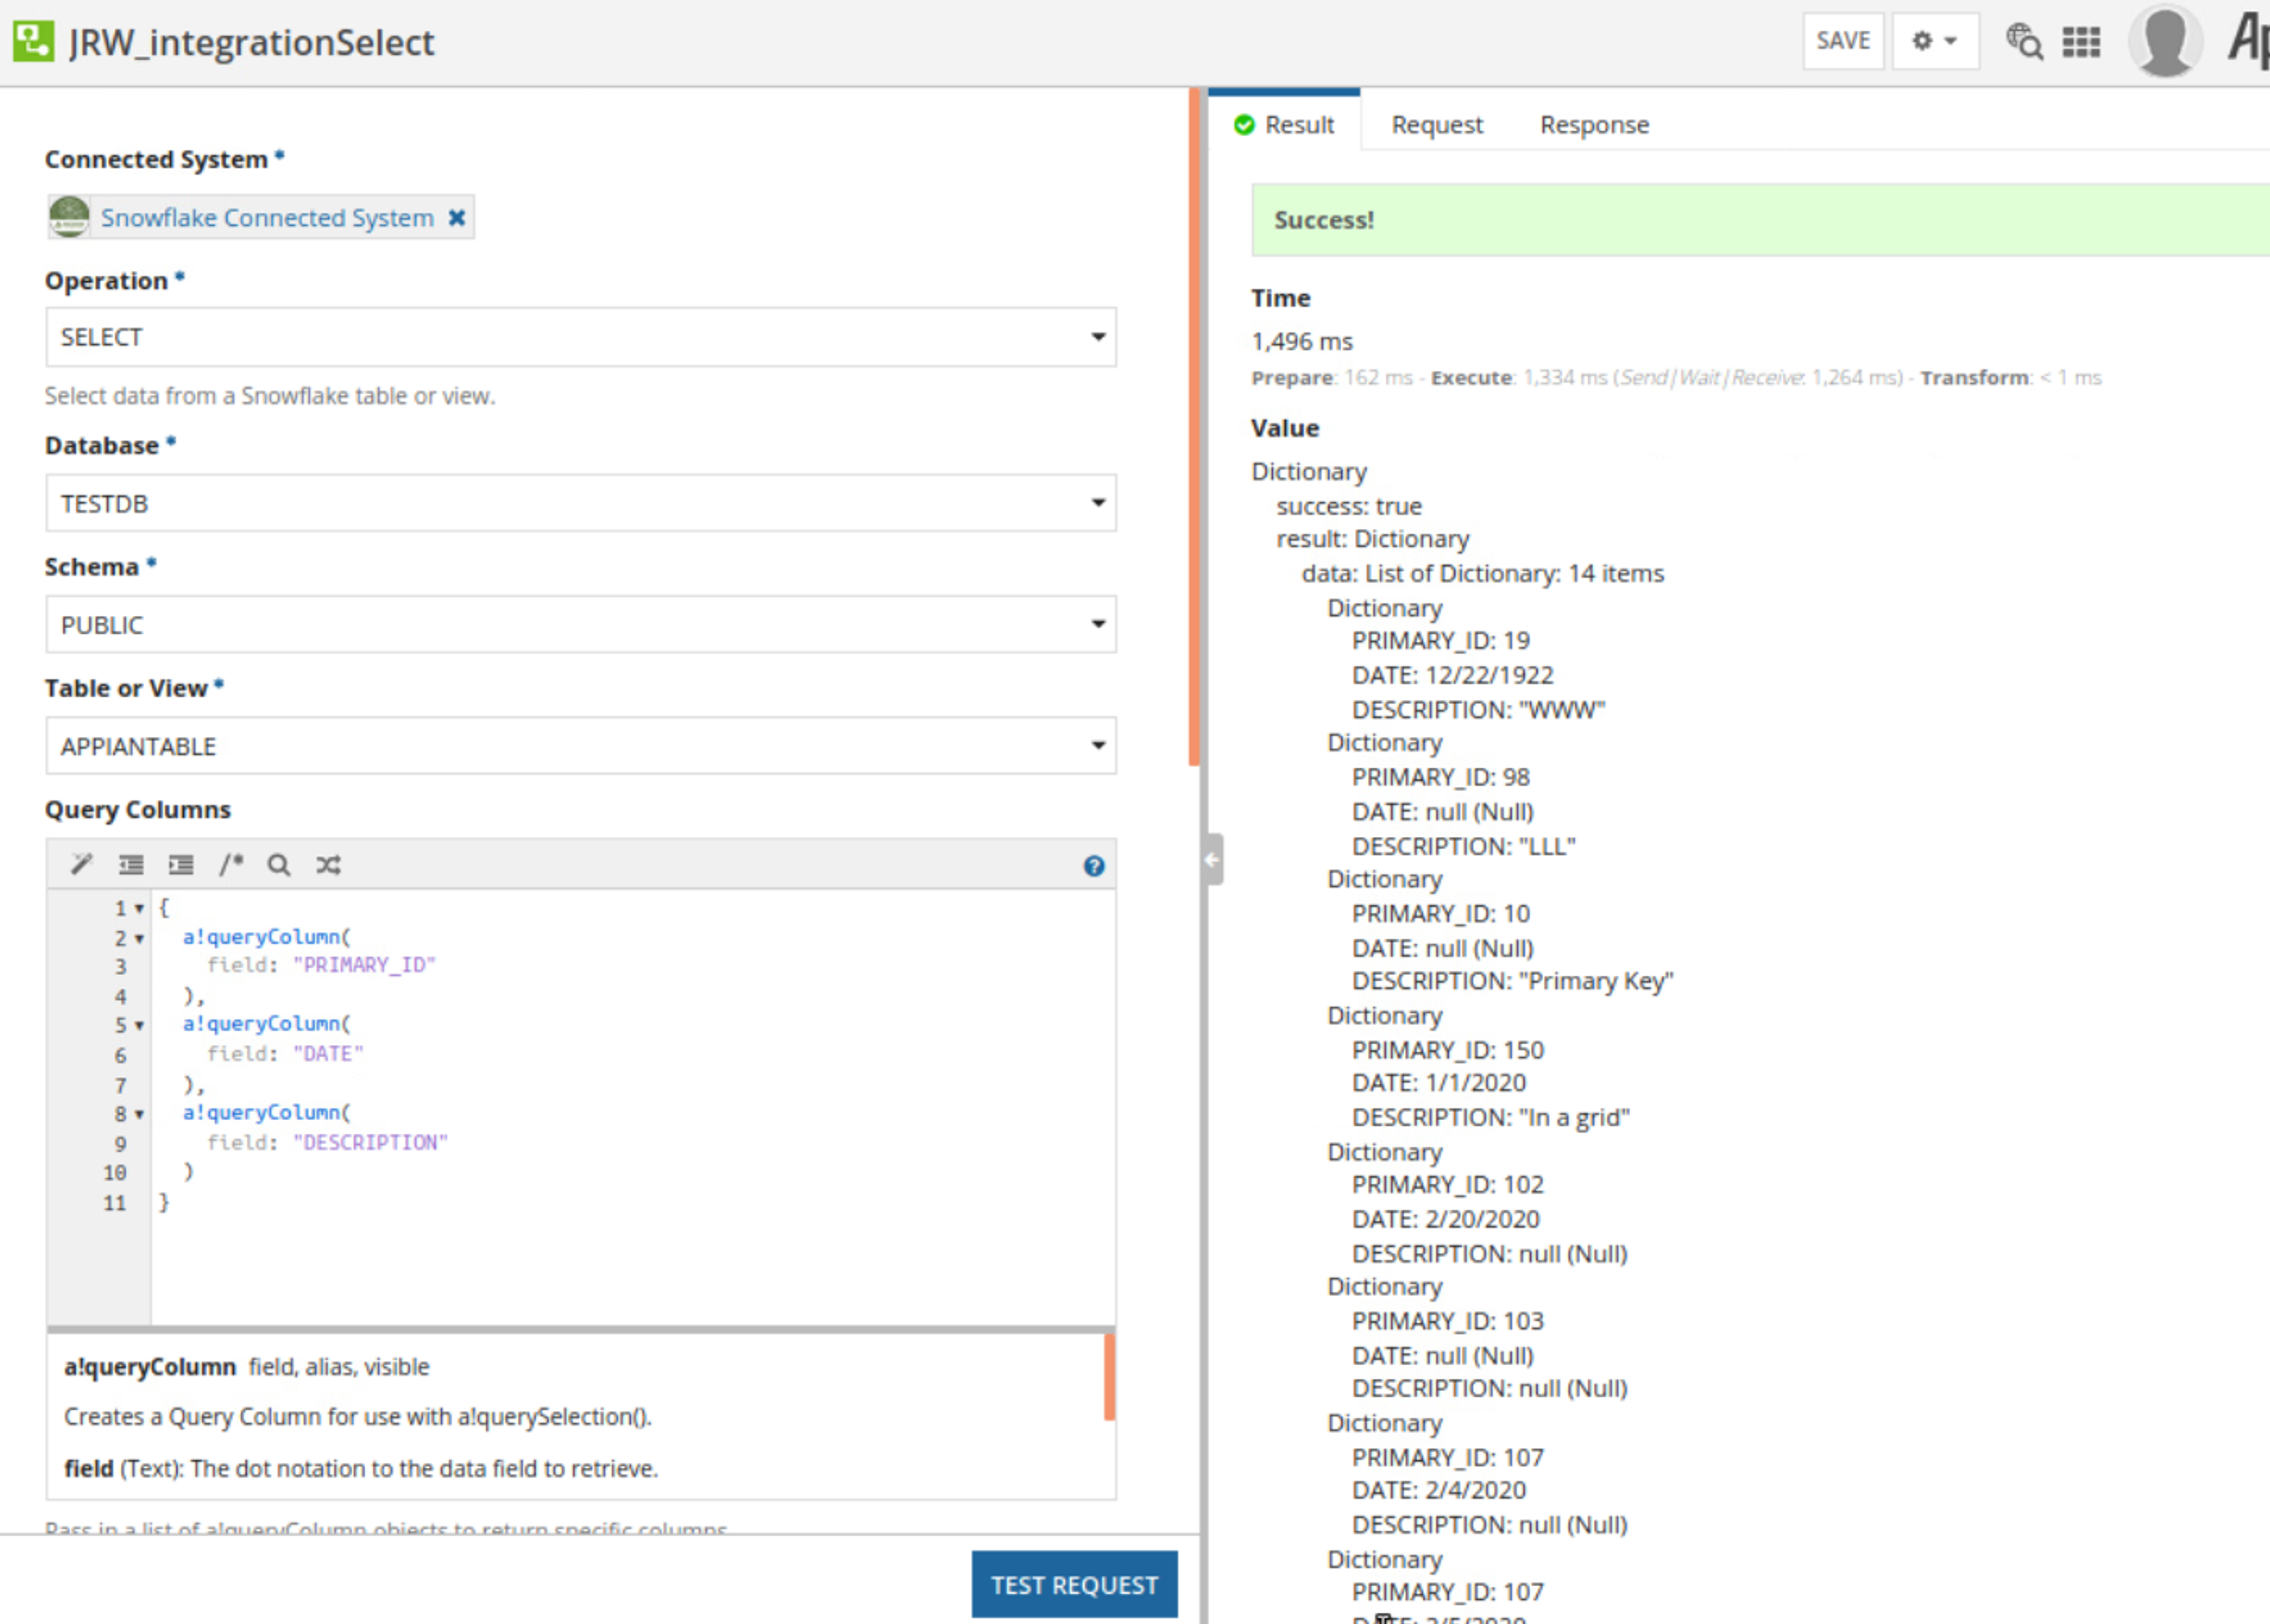Click the 'DATE: 2/20/2020' result row
The height and width of the screenshot is (1624, 2270).
coord(1446,1219)
